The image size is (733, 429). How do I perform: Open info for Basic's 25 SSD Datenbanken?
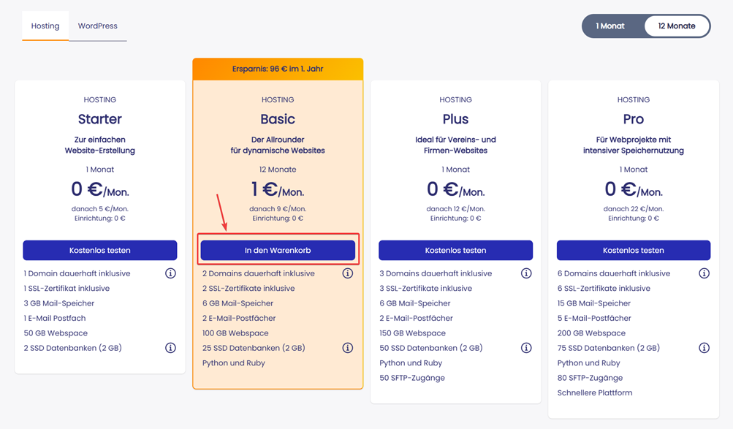tap(348, 348)
